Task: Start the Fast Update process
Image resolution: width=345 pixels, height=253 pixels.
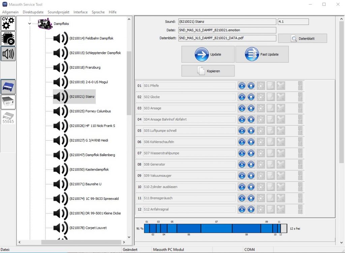Action: (x=262, y=54)
